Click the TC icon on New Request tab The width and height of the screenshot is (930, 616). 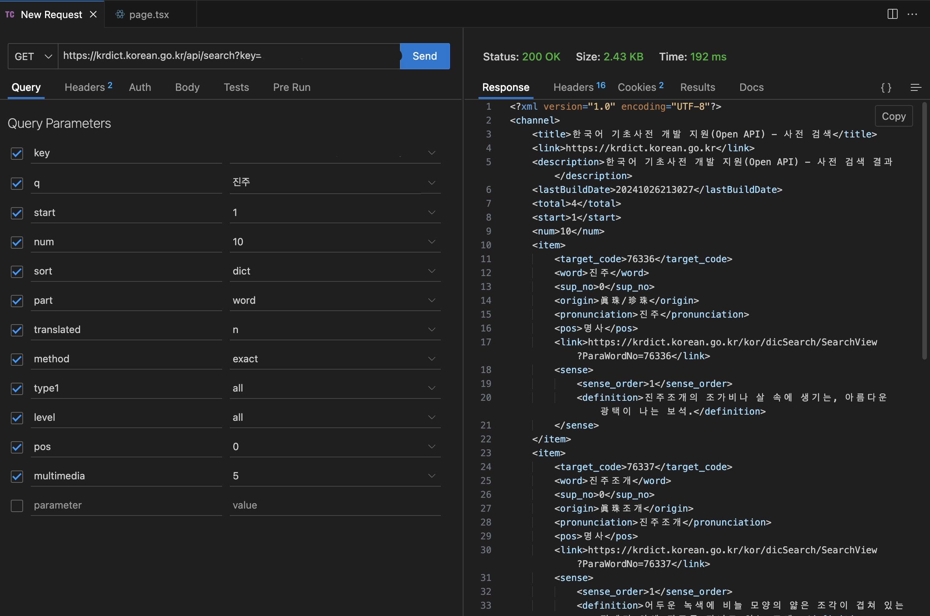[x=10, y=15]
